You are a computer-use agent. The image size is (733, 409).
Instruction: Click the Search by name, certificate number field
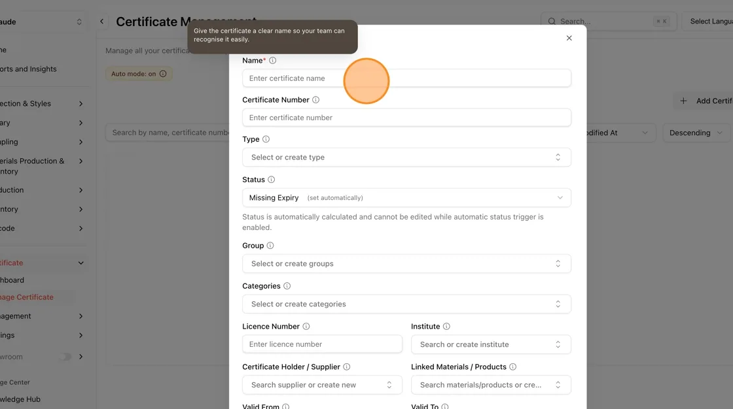[168, 133]
